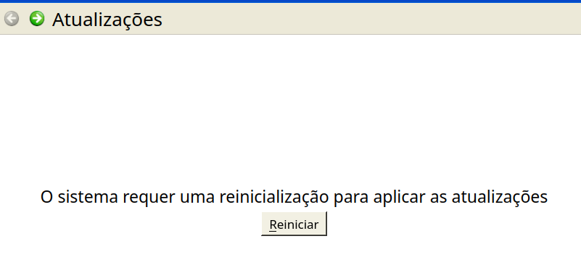Screen dimensions: 581x265
Task: Select the circular green navigation icon
Action: [37, 19]
